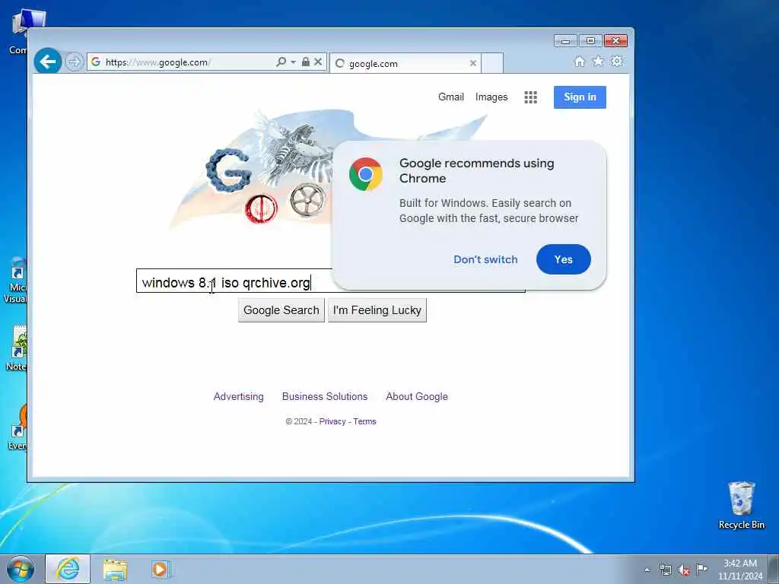Select the Recycle Bin desktop icon
The image size is (779, 584).
741,505
